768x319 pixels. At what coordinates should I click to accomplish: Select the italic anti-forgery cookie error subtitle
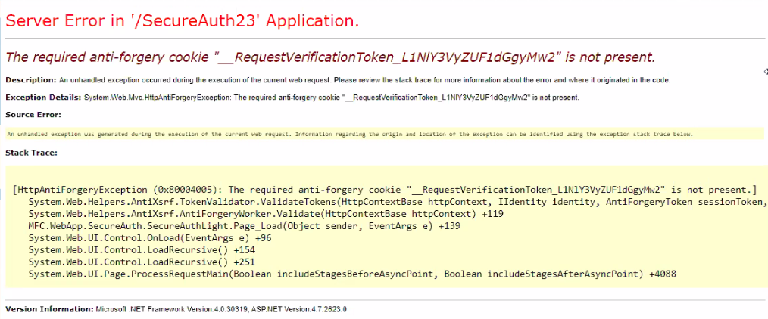click(x=330, y=57)
